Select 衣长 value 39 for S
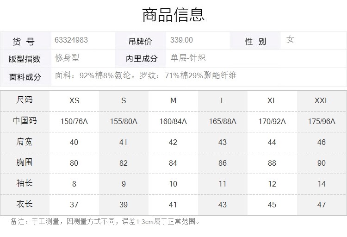Image resolution: width=347 pixels, height=237 pixels. click(124, 205)
